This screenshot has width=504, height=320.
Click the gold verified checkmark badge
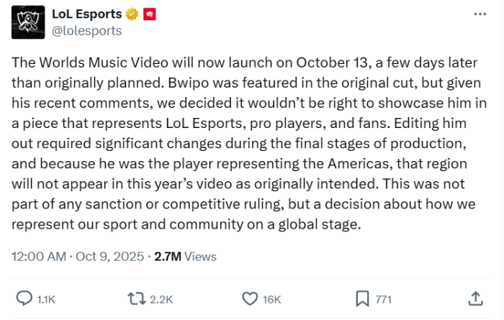click(133, 14)
